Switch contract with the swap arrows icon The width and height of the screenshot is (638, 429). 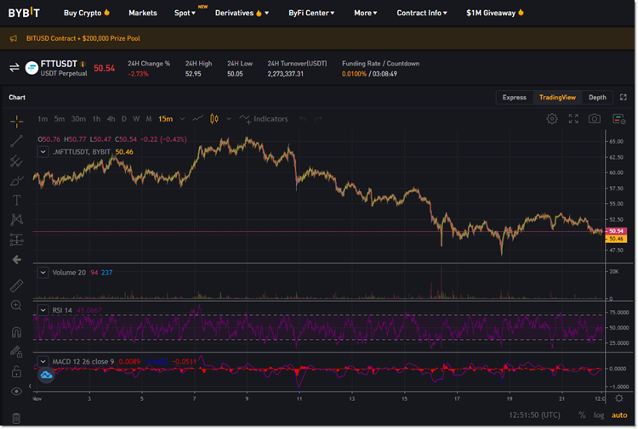pyautogui.click(x=14, y=67)
